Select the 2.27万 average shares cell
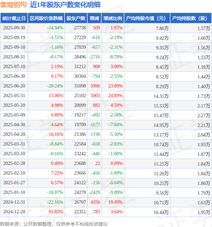Screen dimensions: 212x227 (x=204, y=116)
